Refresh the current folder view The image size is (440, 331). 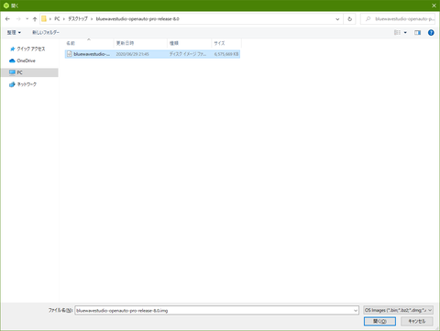pos(350,19)
